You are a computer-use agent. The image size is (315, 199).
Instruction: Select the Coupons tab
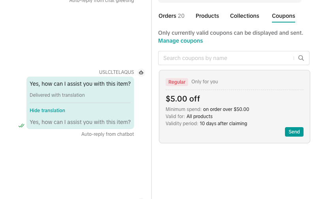point(283,16)
